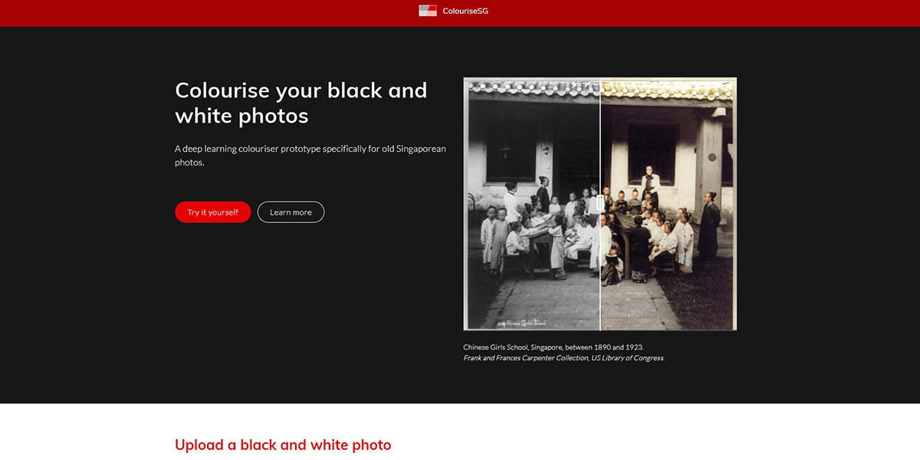This screenshot has width=920, height=460.
Task: Click the deep learning colouriser description paragraph
Action: point(310,156)
